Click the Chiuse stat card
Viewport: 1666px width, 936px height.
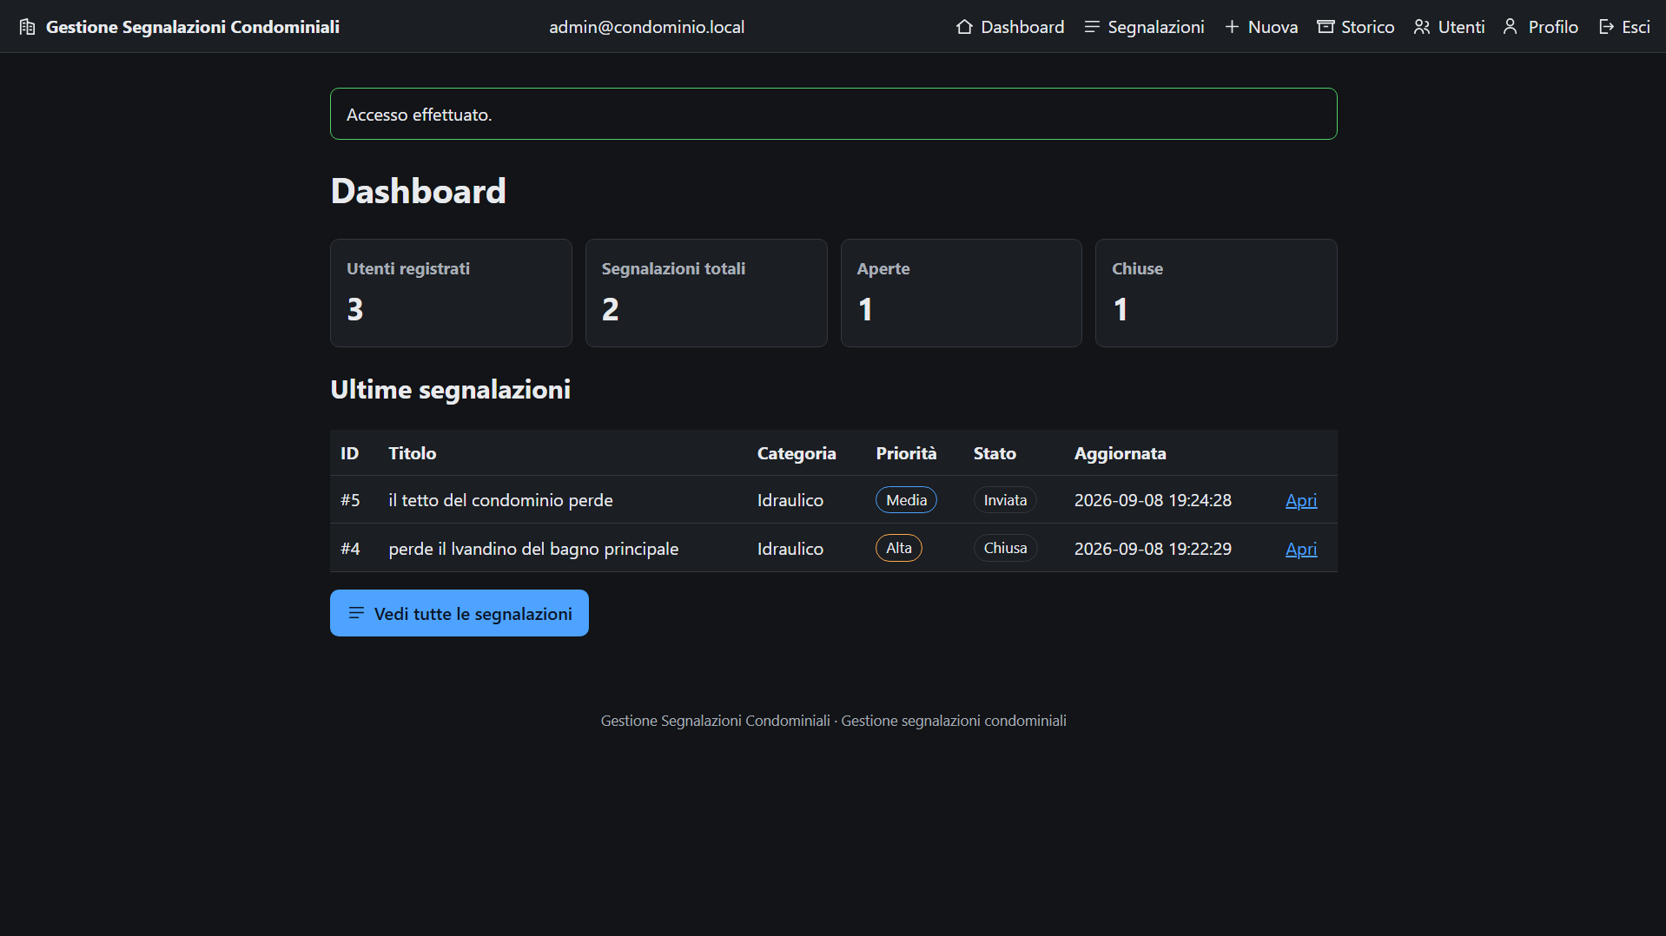click(1216, 293)
